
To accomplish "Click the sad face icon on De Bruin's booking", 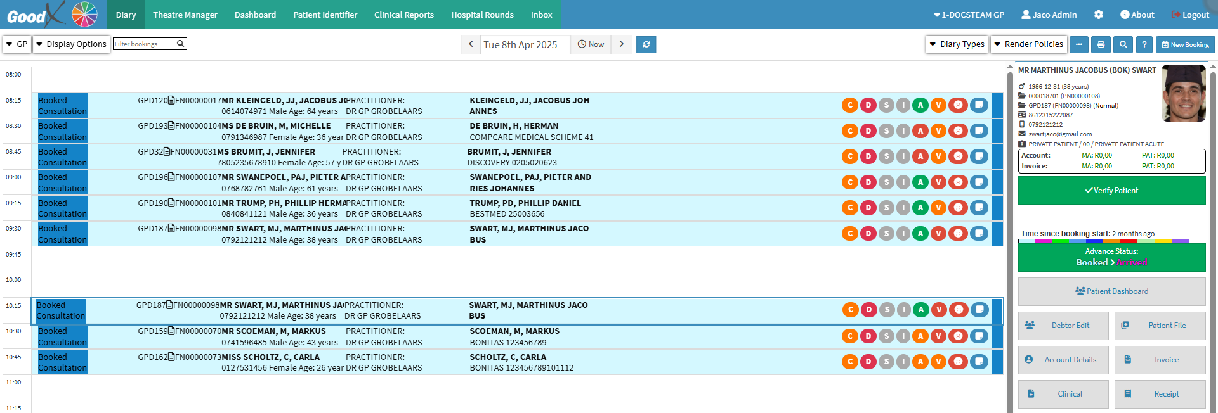I will (958, 131).
